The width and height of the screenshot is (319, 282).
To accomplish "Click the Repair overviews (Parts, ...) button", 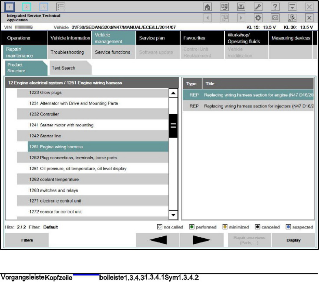I will 249,240.
